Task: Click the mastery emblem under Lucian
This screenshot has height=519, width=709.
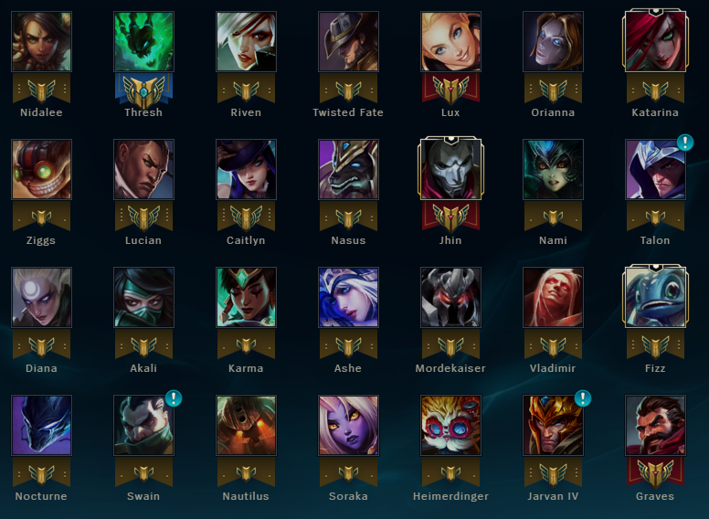Action: point(143,217)
